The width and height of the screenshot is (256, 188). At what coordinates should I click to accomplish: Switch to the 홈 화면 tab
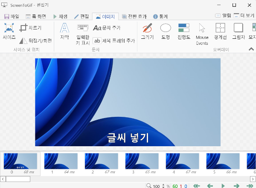36,16
